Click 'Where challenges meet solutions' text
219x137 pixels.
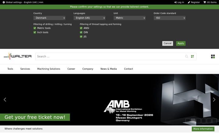[23, 128]
